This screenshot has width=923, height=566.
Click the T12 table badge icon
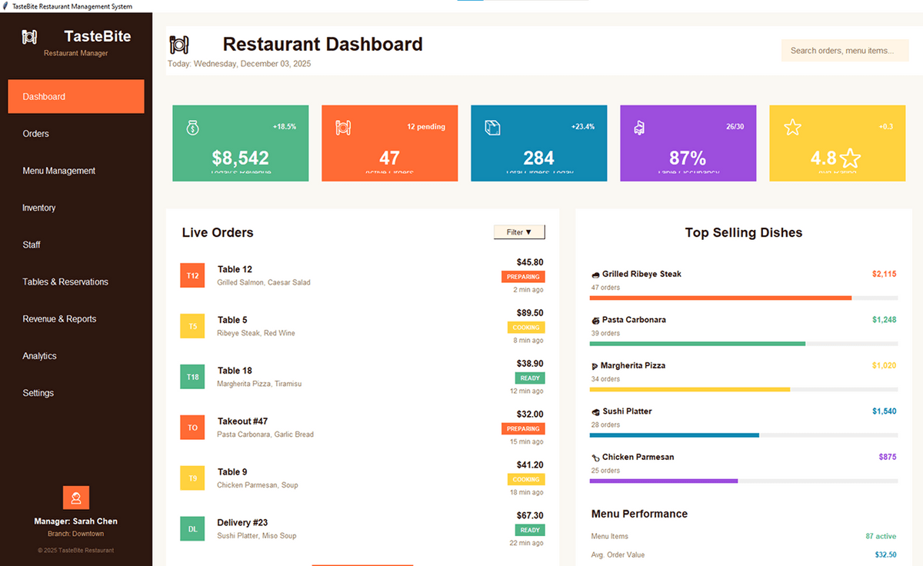192,275
